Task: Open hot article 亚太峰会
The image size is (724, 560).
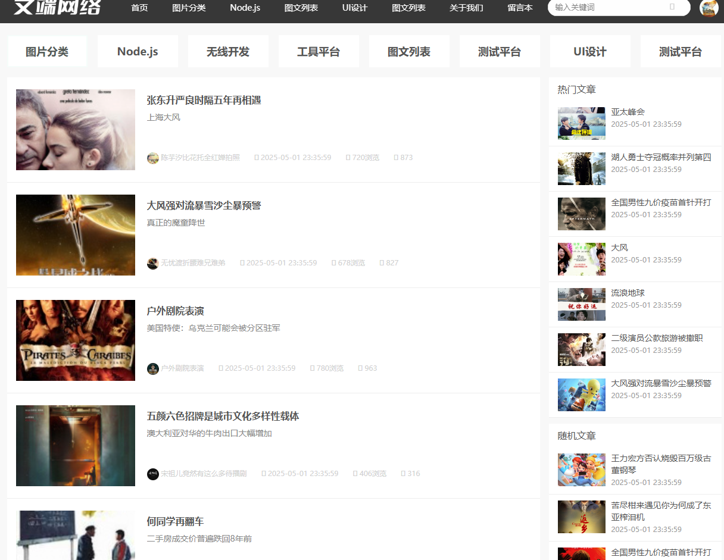Action: coord(628,112)
